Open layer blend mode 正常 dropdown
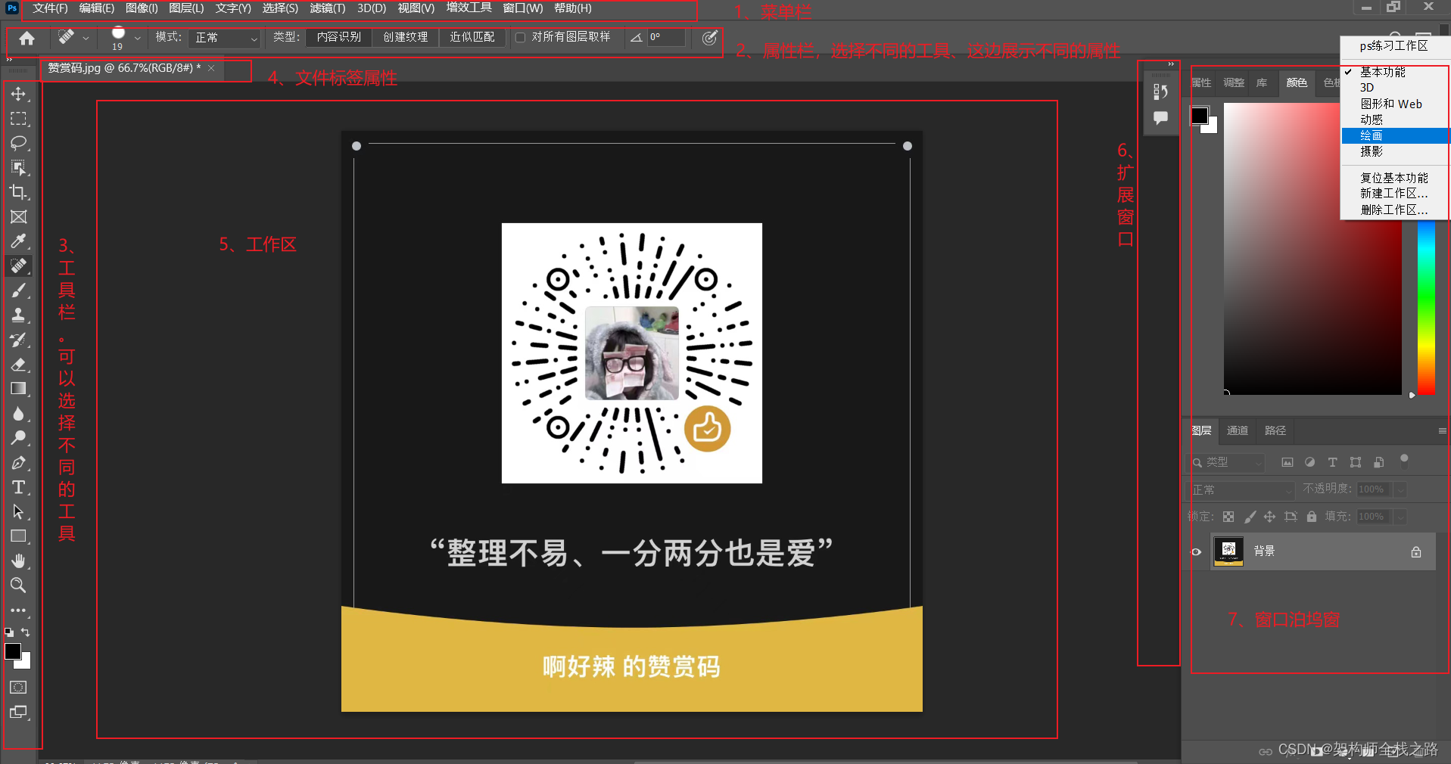Image resolution: width=1451 pixels, height=764 pixels. [1241, 489]
